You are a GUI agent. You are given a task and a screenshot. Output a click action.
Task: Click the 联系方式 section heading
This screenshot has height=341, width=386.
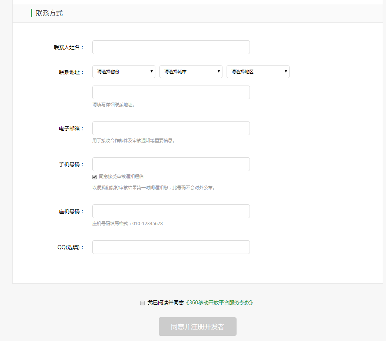coord(49,13)
